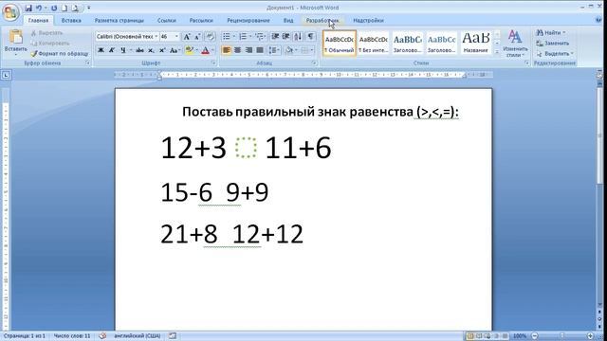The width and height of the screenshot is (607, 341).
Task: Open Word help question mark icon
Action: 598,20
